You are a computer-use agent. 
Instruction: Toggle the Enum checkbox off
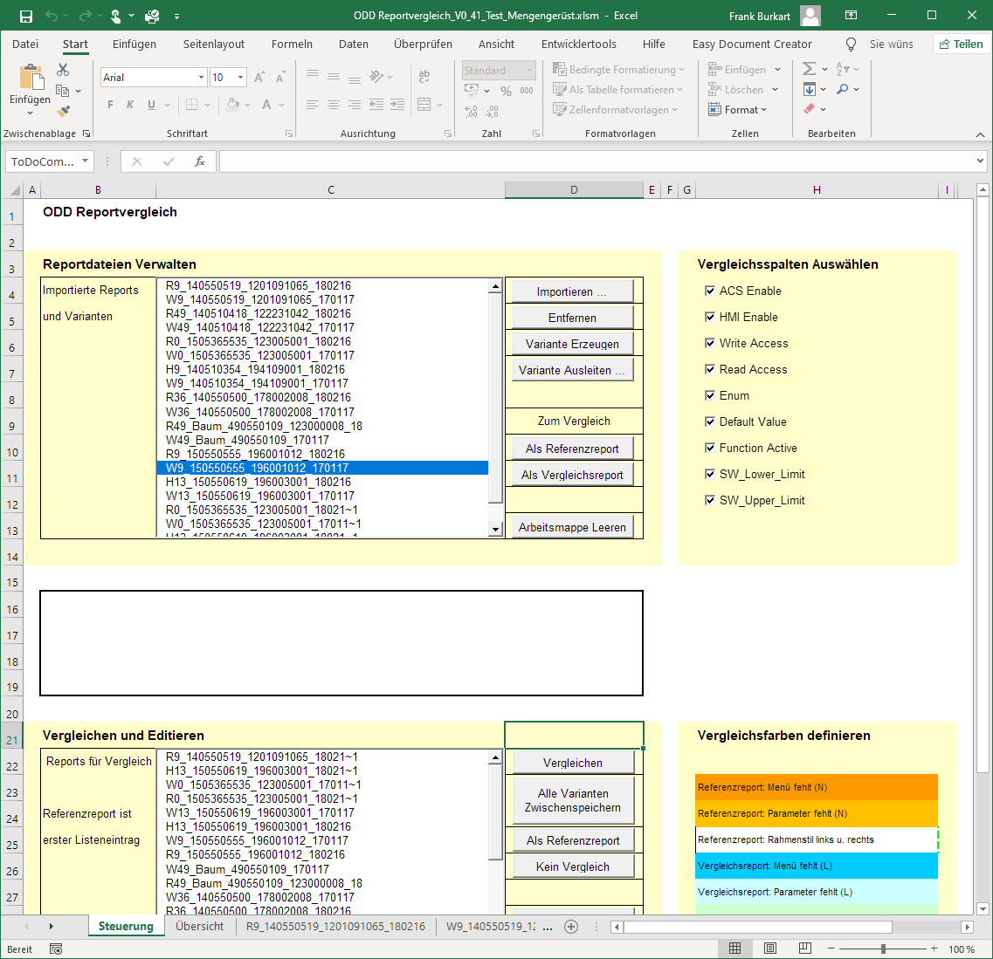pyautogui.click(x=710, y=394)
